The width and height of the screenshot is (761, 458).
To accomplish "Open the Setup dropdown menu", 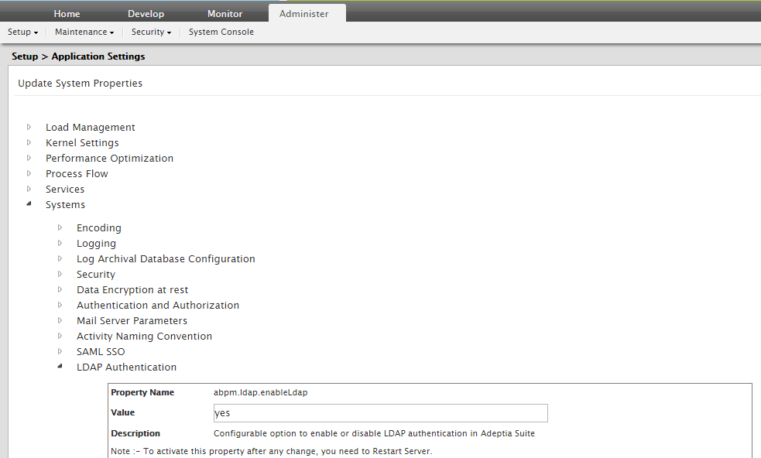I will [x=22, y=32].
